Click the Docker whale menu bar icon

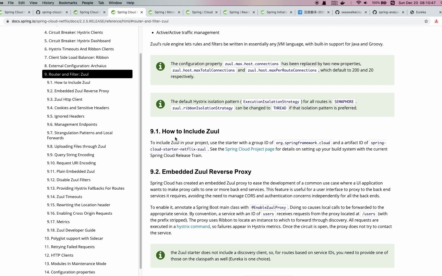pos(343,3)
